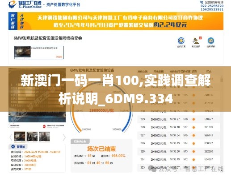This screenshot has height=178, width=231.
Task: Click orange status dot for bid 329
Action: pyautogui.click(x=193, y=119)
